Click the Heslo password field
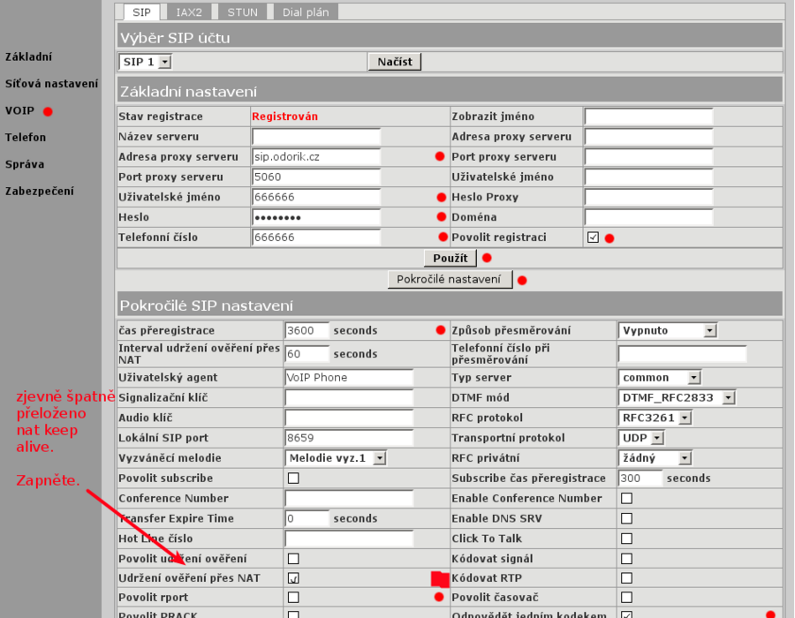Image resolution: width=795 pixels, height=618 pixels. coord(316,217)
